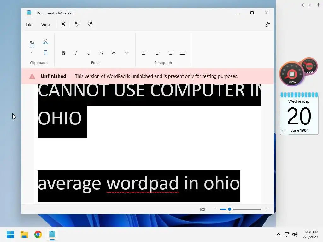Viewport: 323px width, 242px height.
Task: Click the Save floppy disk icon
Action: (x=63, y=24)
